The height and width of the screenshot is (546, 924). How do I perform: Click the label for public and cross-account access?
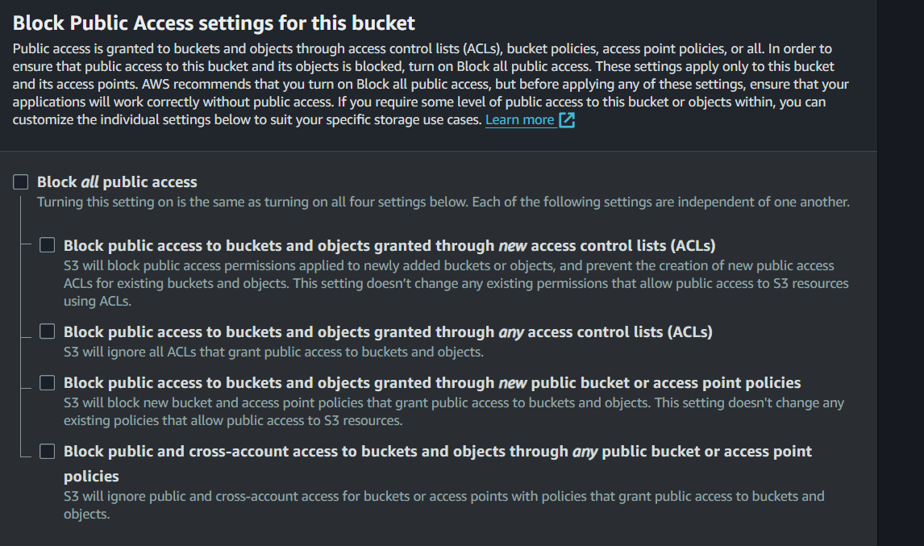point(438,452)
